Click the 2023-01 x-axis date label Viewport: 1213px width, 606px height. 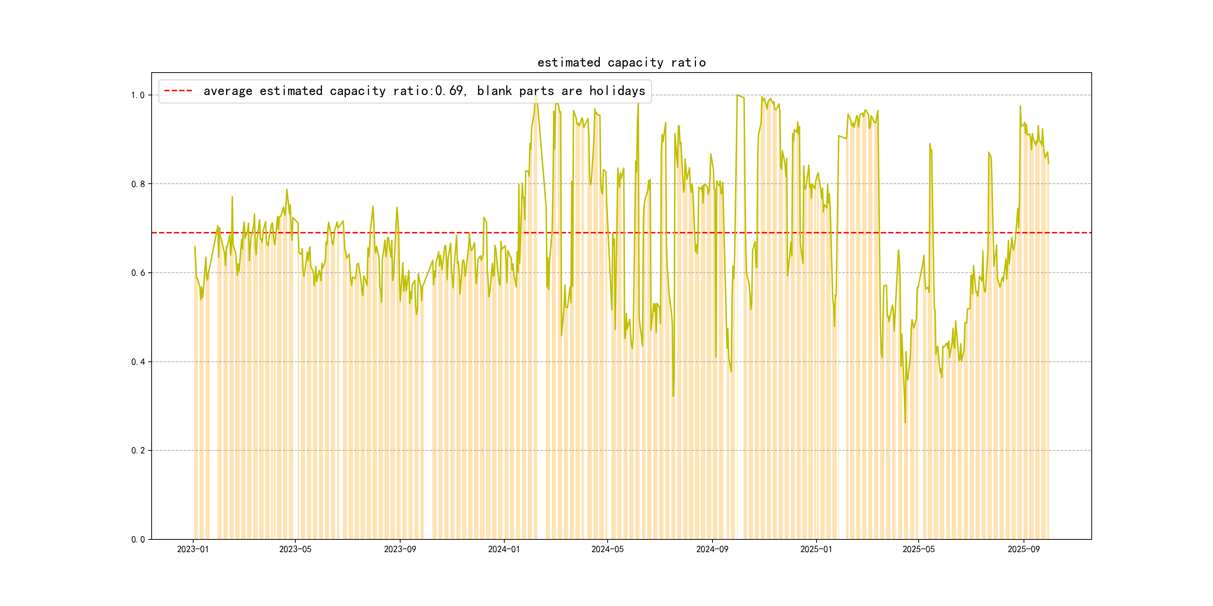click(x=192, y=549)
